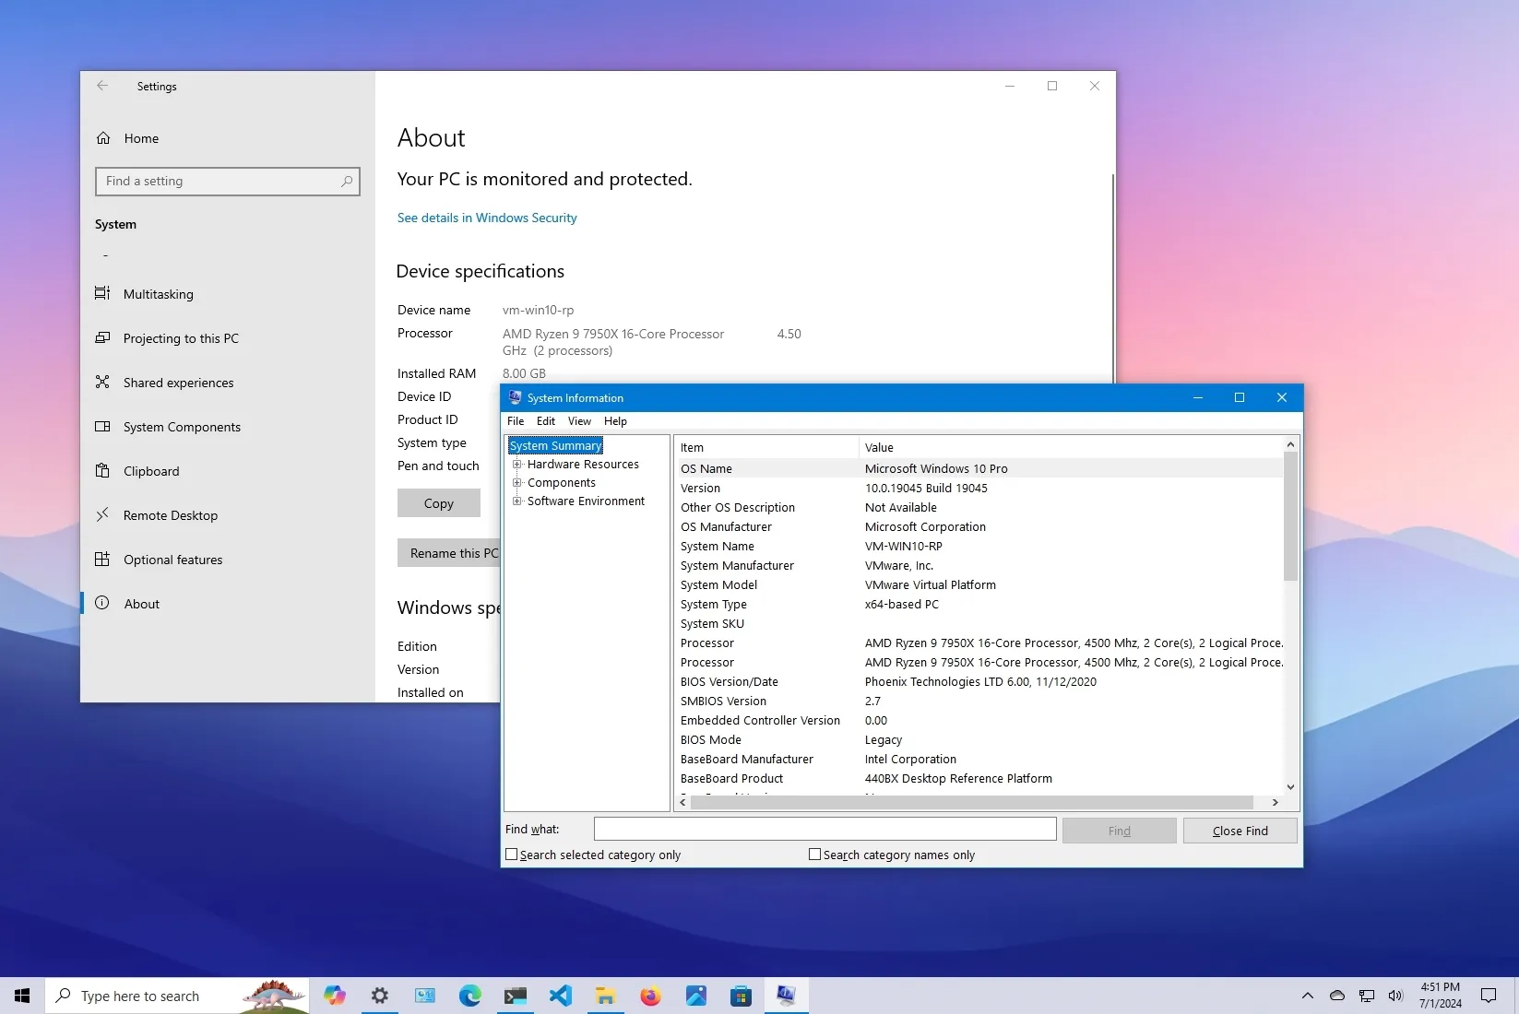Launch Visual Studio Code from taskbar
The width and height of the screenshot is (1519, 1014).
point(560,996)
